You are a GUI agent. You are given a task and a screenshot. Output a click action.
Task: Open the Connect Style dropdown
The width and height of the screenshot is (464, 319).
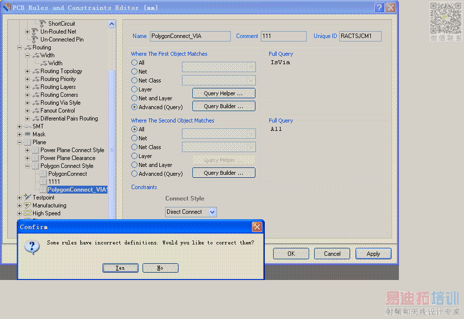[212, 212]
